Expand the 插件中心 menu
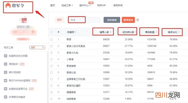 85,5
